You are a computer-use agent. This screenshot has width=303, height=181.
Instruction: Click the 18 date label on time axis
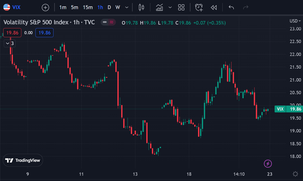point(189,174)
